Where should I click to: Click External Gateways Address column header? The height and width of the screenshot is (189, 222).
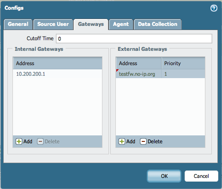coord(138,63)
